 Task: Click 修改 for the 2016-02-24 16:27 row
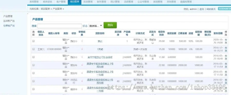tap(226, 81)
